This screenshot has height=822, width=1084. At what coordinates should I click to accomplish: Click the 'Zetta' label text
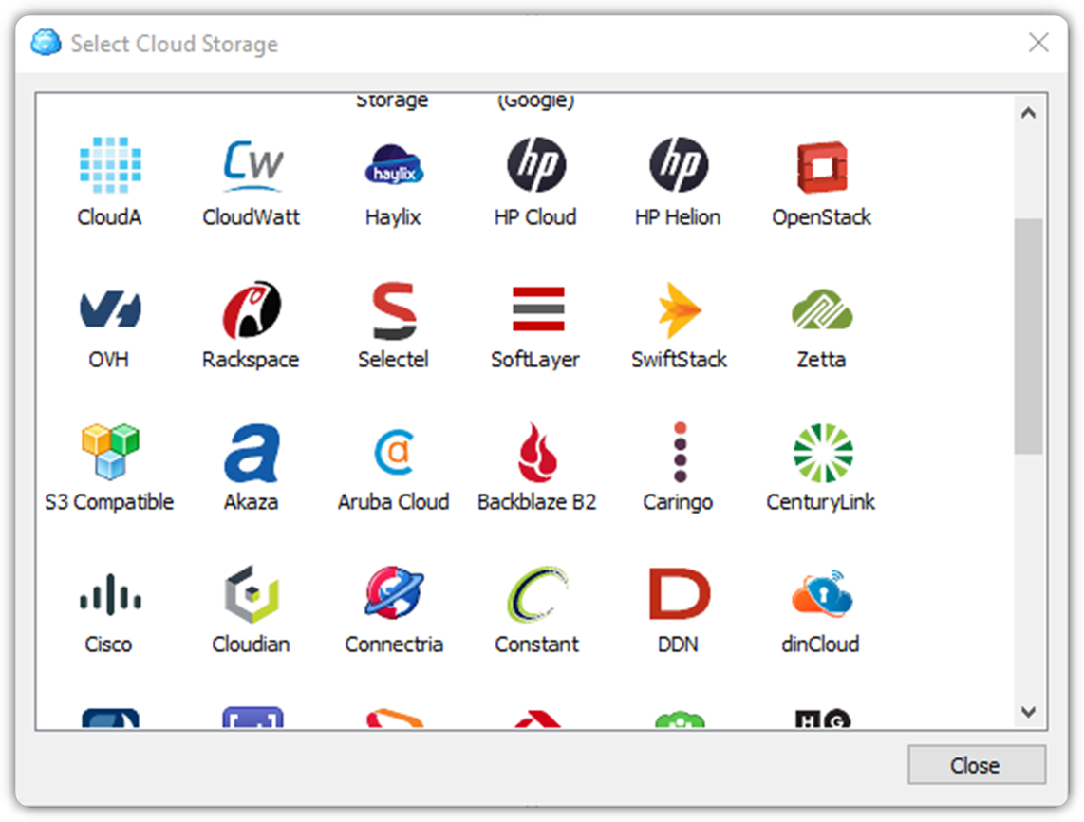(x=821, y=360)
